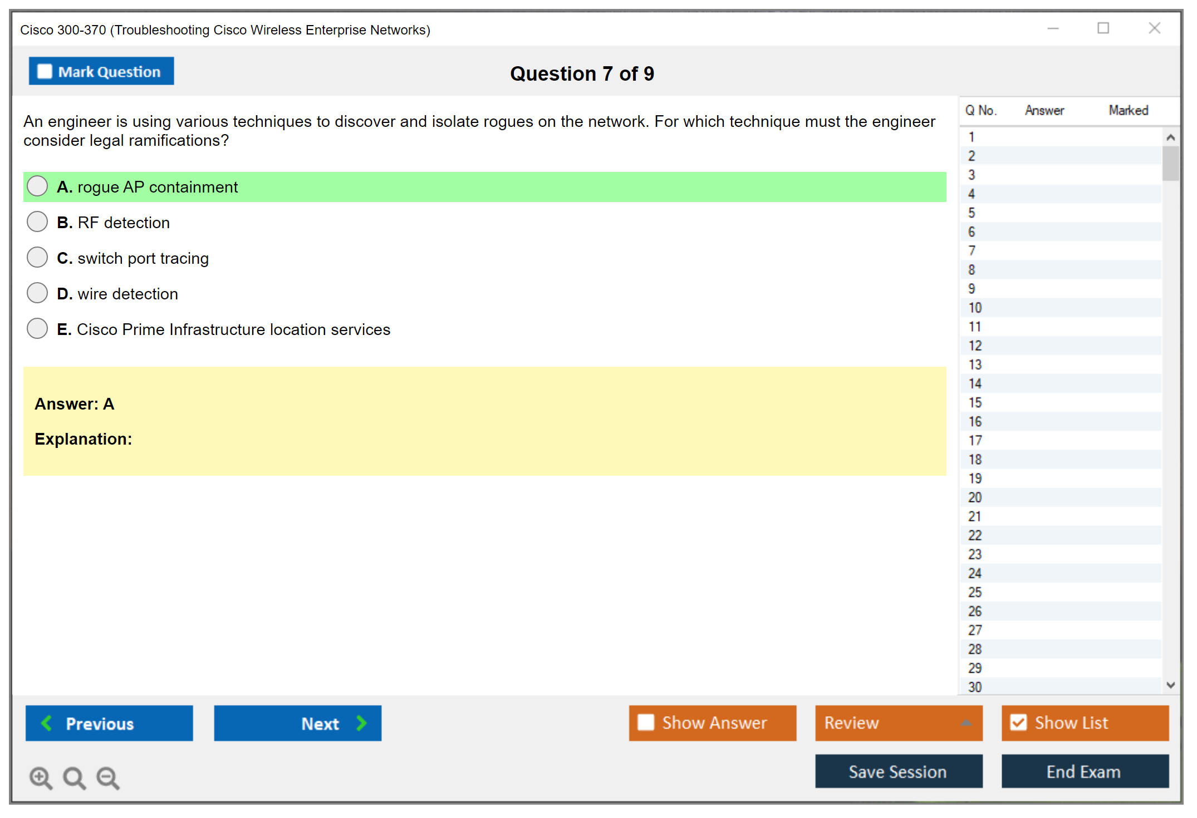Close the exam window

[1154, 28]
